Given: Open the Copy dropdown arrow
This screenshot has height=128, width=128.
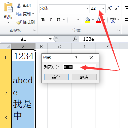Looking at the screenshot, I should 33,14.
